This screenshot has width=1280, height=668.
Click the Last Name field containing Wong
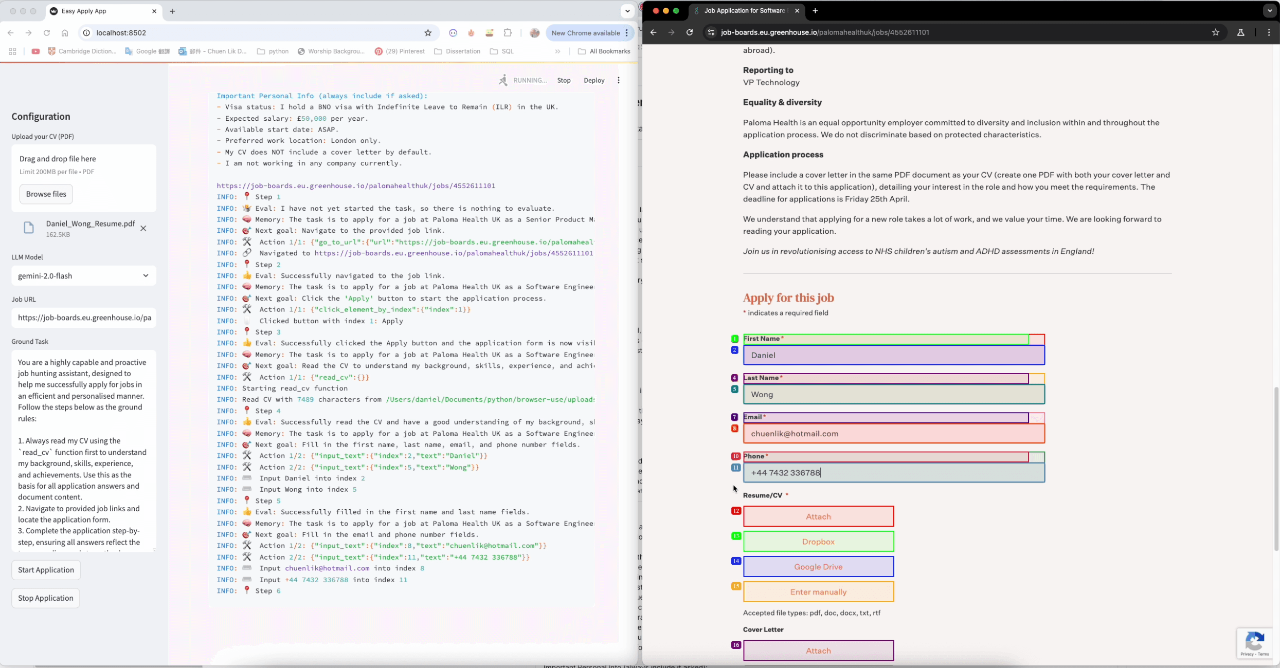[x=894, y=395]
